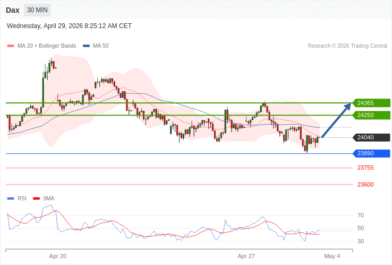Click the 9MA red legend swatch

point(36,199)
